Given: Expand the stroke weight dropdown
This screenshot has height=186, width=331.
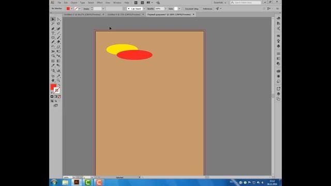Looking at the screenshot, I should coord(103,9).
